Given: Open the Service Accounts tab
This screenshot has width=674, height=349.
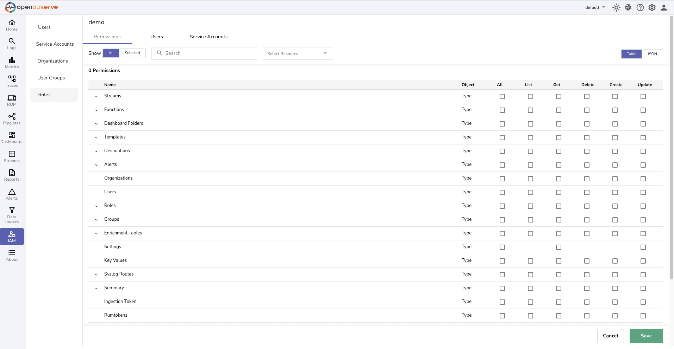Looking at the screenshot, I should 208,37.
